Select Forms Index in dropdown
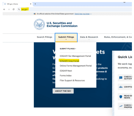134x116 pixels. pyautogui.click(x=66, y=76)
